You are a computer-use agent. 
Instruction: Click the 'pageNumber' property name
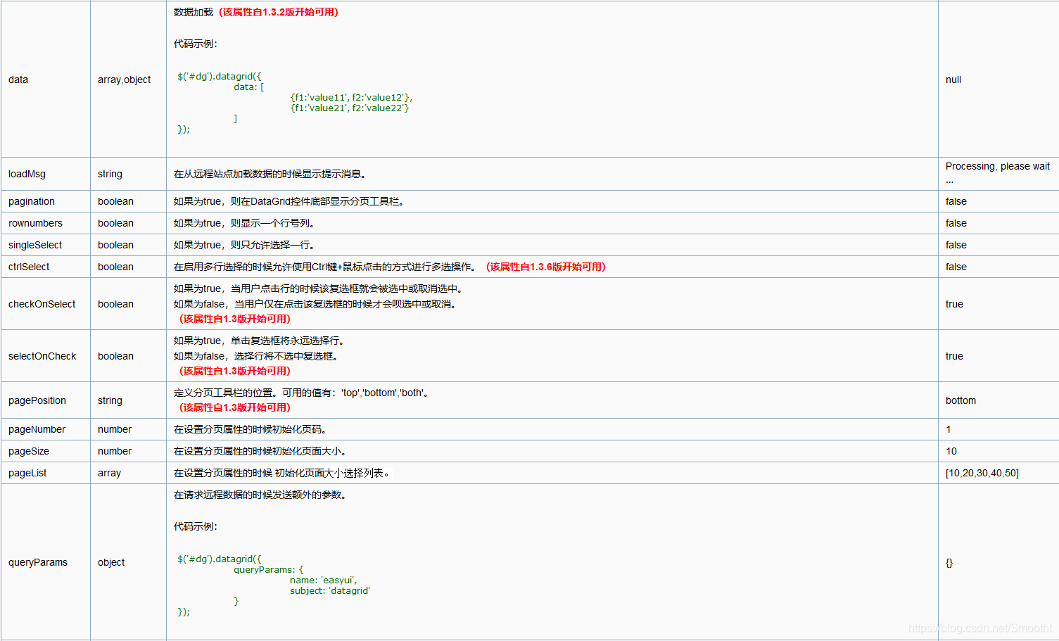[37, 429]
